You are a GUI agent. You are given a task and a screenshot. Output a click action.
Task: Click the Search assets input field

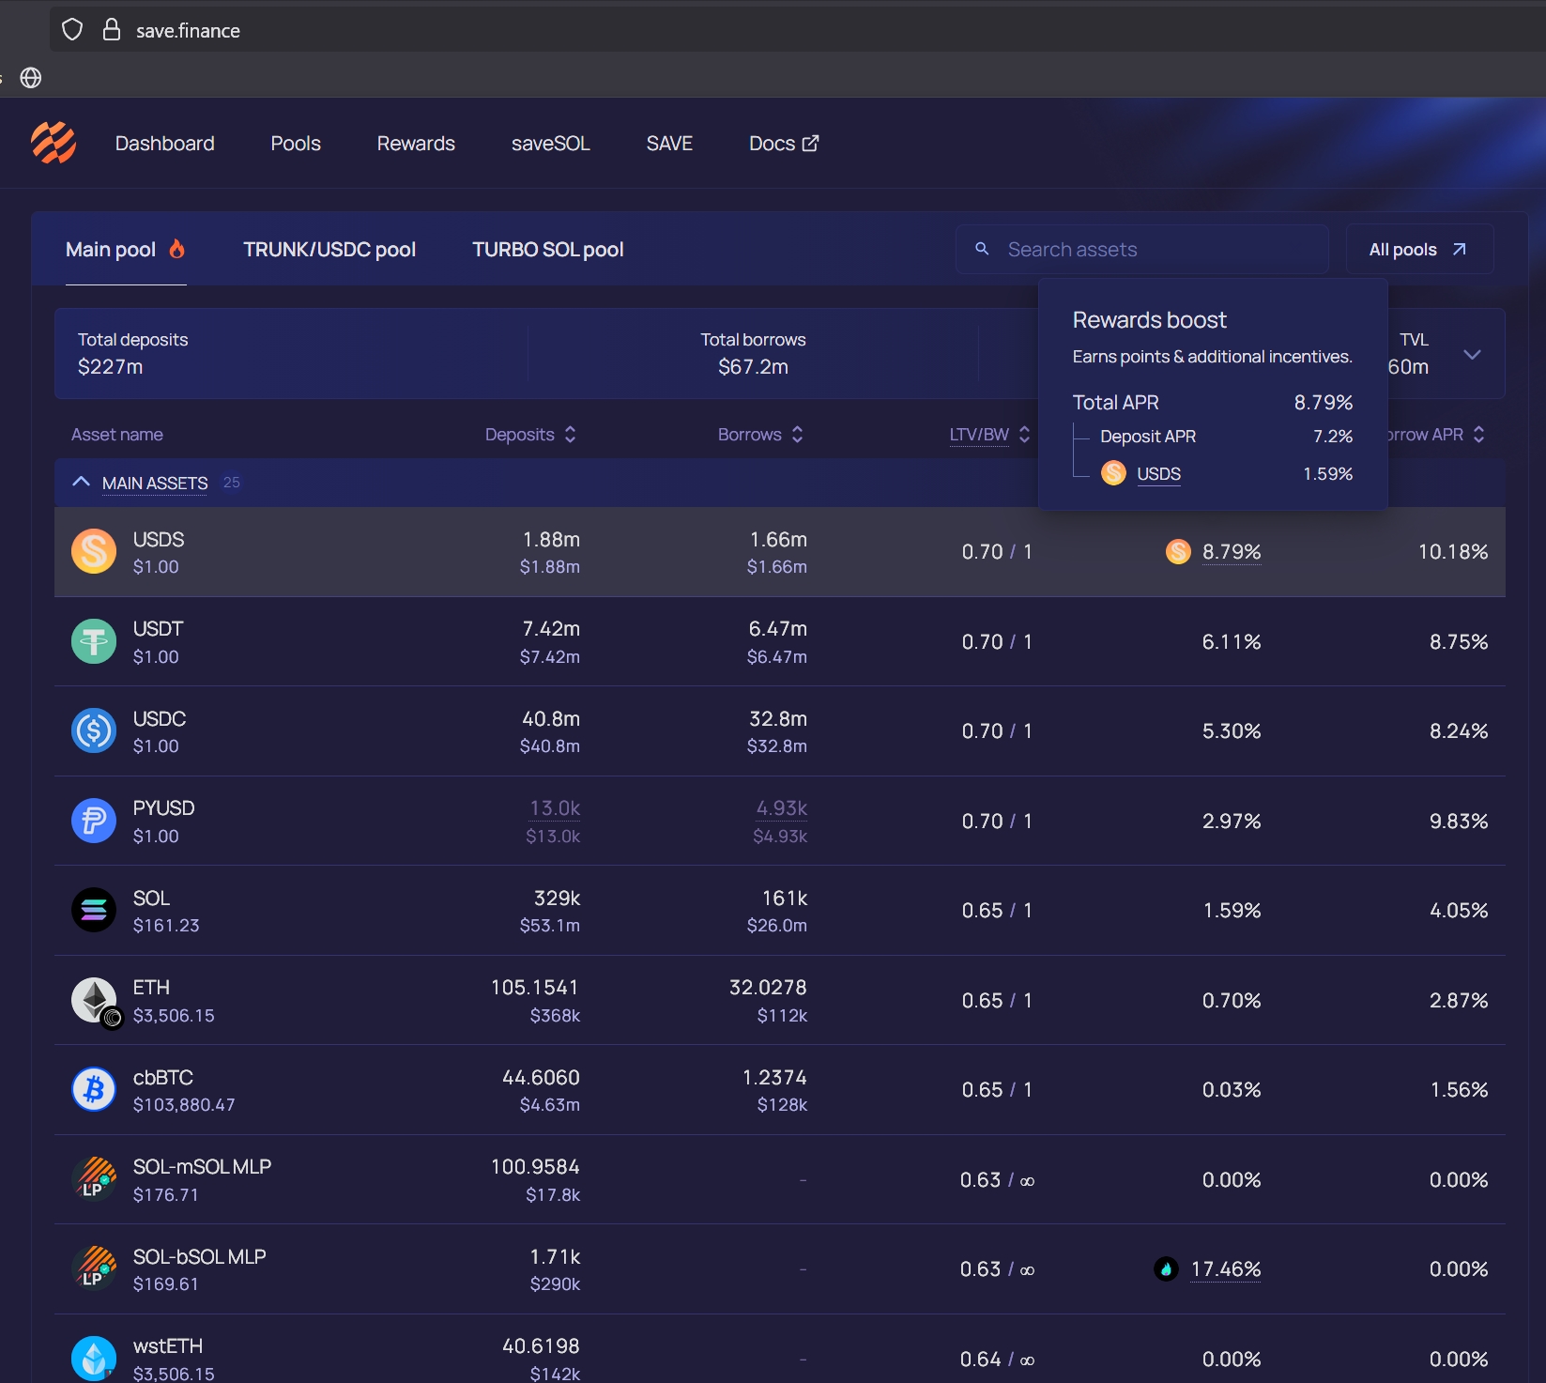(x=1155, y=250)
